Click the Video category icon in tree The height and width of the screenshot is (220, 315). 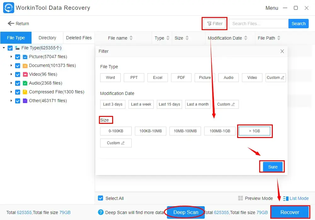25,74
